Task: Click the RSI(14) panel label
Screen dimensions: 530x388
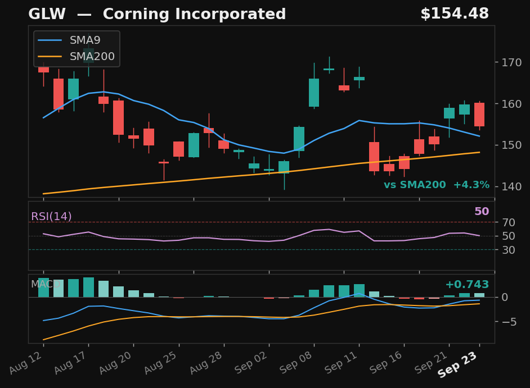Action: pyautogui.click(x=51, y=216)
